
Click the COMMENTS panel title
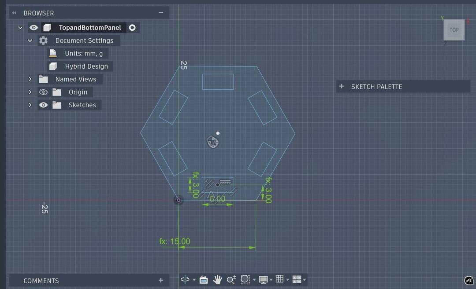(x=41, y=281)
